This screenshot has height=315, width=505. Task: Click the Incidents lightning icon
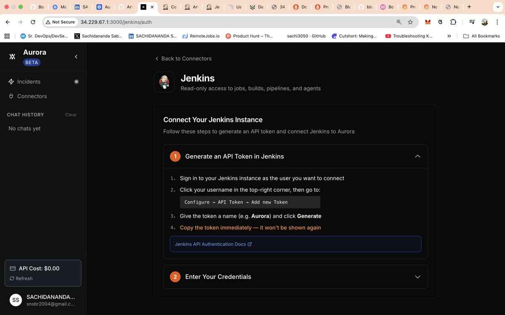[x=11, y=82]
